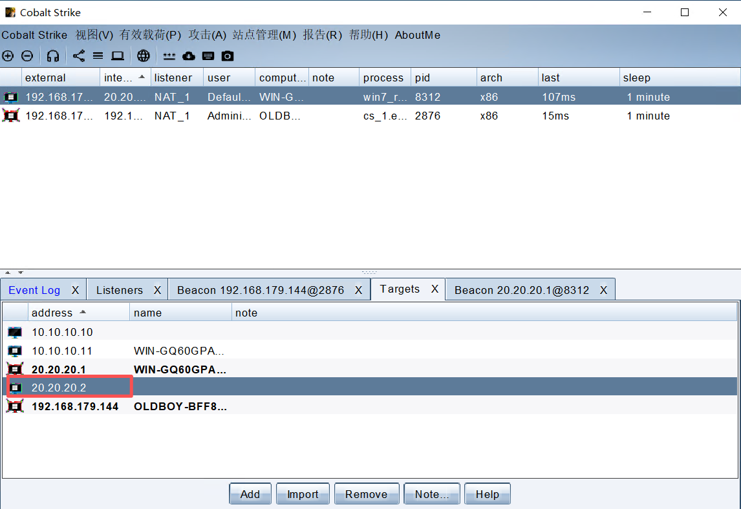Sort targets by note column header

point(484,313)
